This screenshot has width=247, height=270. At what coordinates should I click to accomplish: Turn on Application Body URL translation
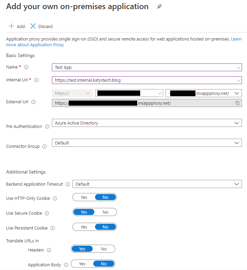pyautogui.click(x=82, y=264)
